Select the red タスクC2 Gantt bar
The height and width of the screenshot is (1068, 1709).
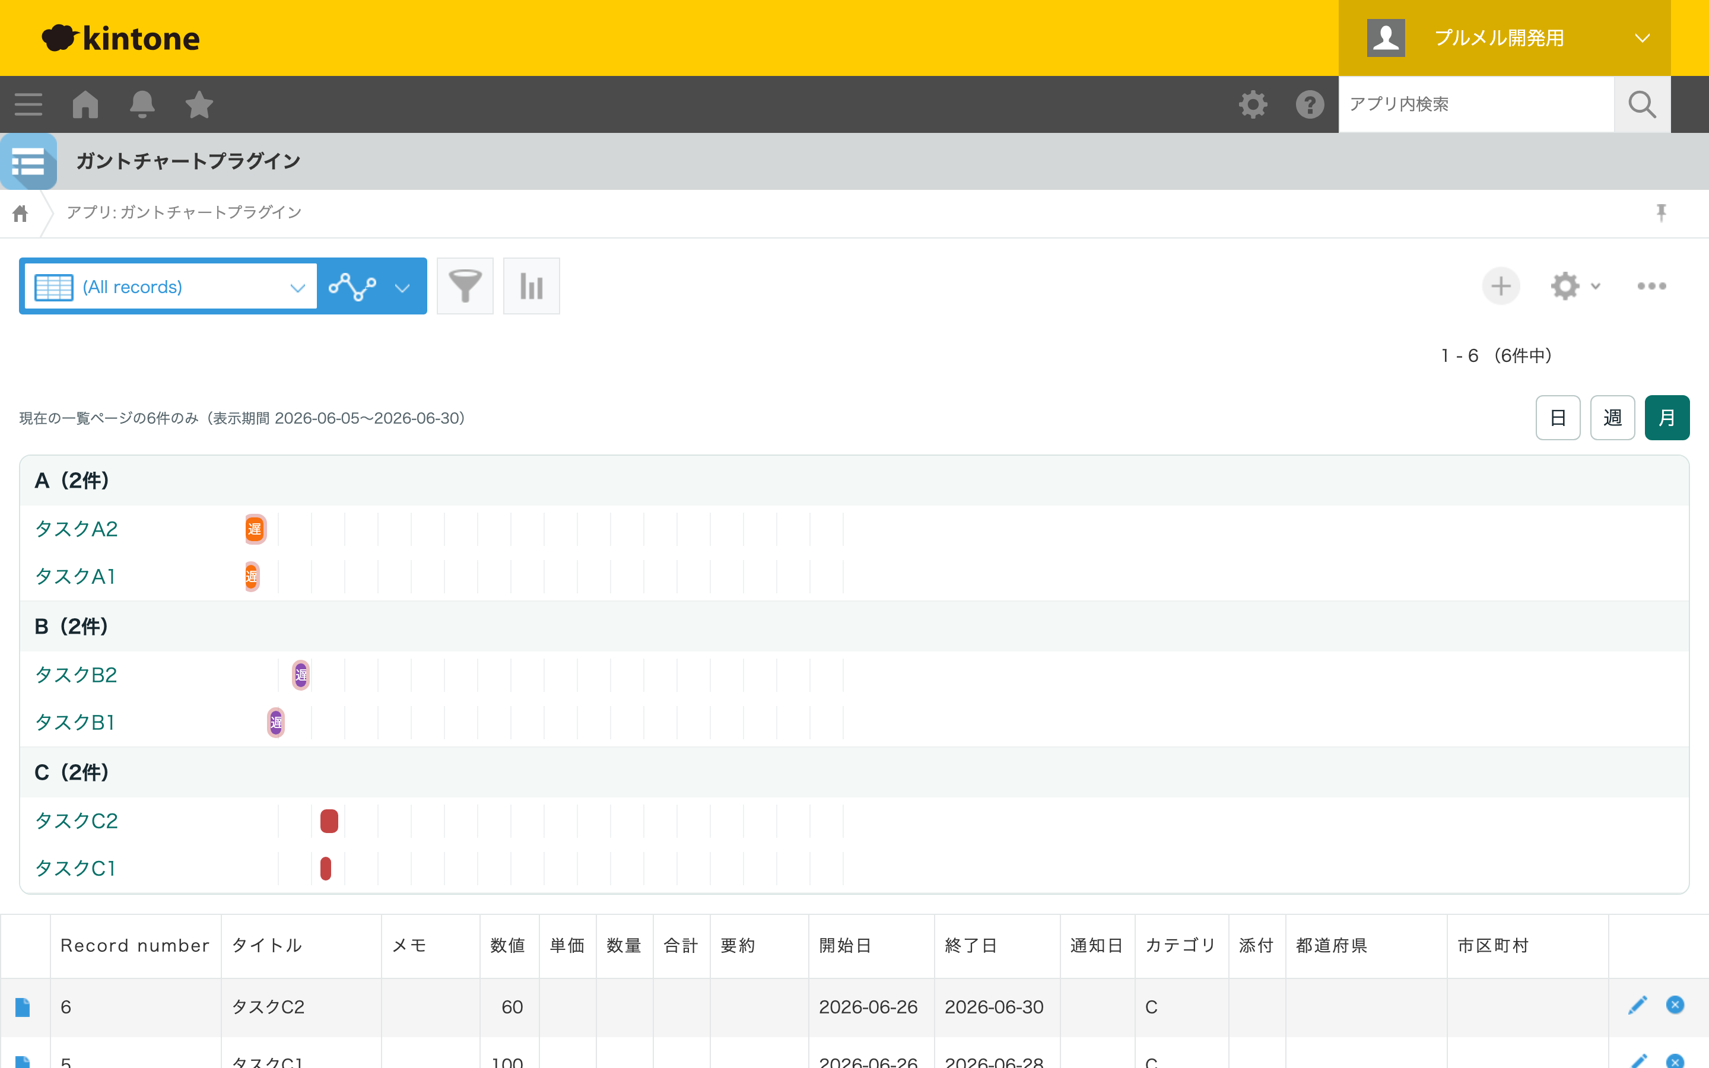[329, 821]
